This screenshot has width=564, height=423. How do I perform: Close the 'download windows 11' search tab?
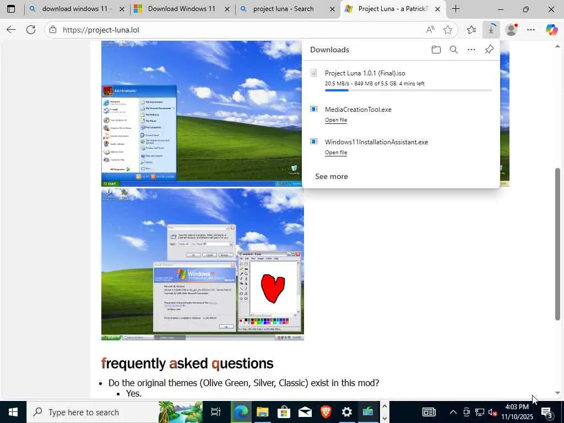click(122, 9)
